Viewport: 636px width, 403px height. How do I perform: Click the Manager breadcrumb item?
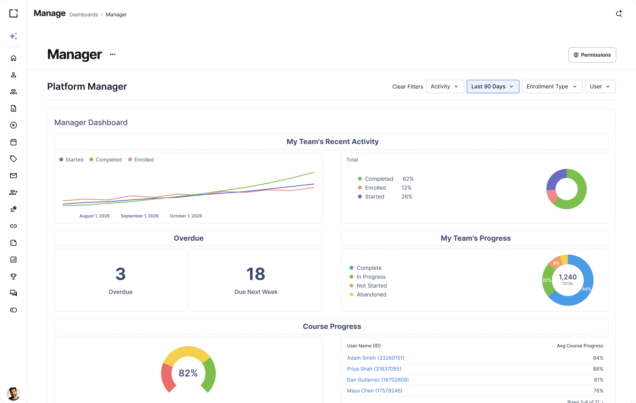tap(116, 14)
